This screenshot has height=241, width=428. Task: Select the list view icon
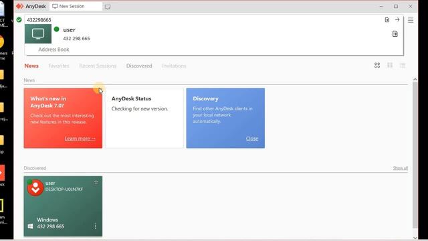[403, 66]
